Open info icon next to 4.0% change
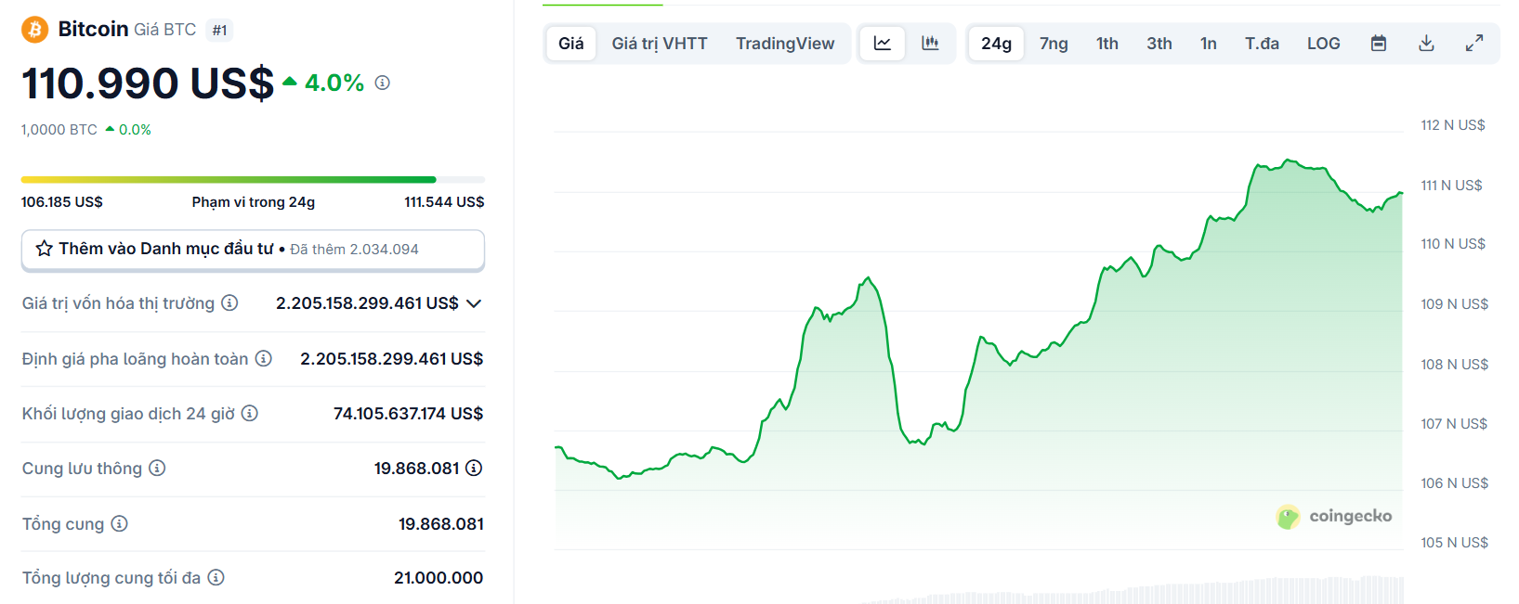This screenshot has height=604, width=1519. point(383,83)
